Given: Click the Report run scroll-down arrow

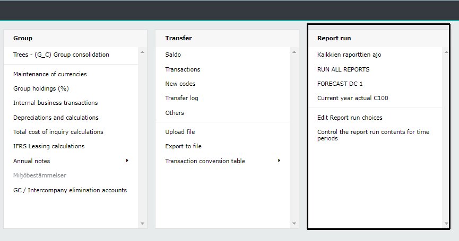Looking at the screenshot, I should tap(446, 224).
